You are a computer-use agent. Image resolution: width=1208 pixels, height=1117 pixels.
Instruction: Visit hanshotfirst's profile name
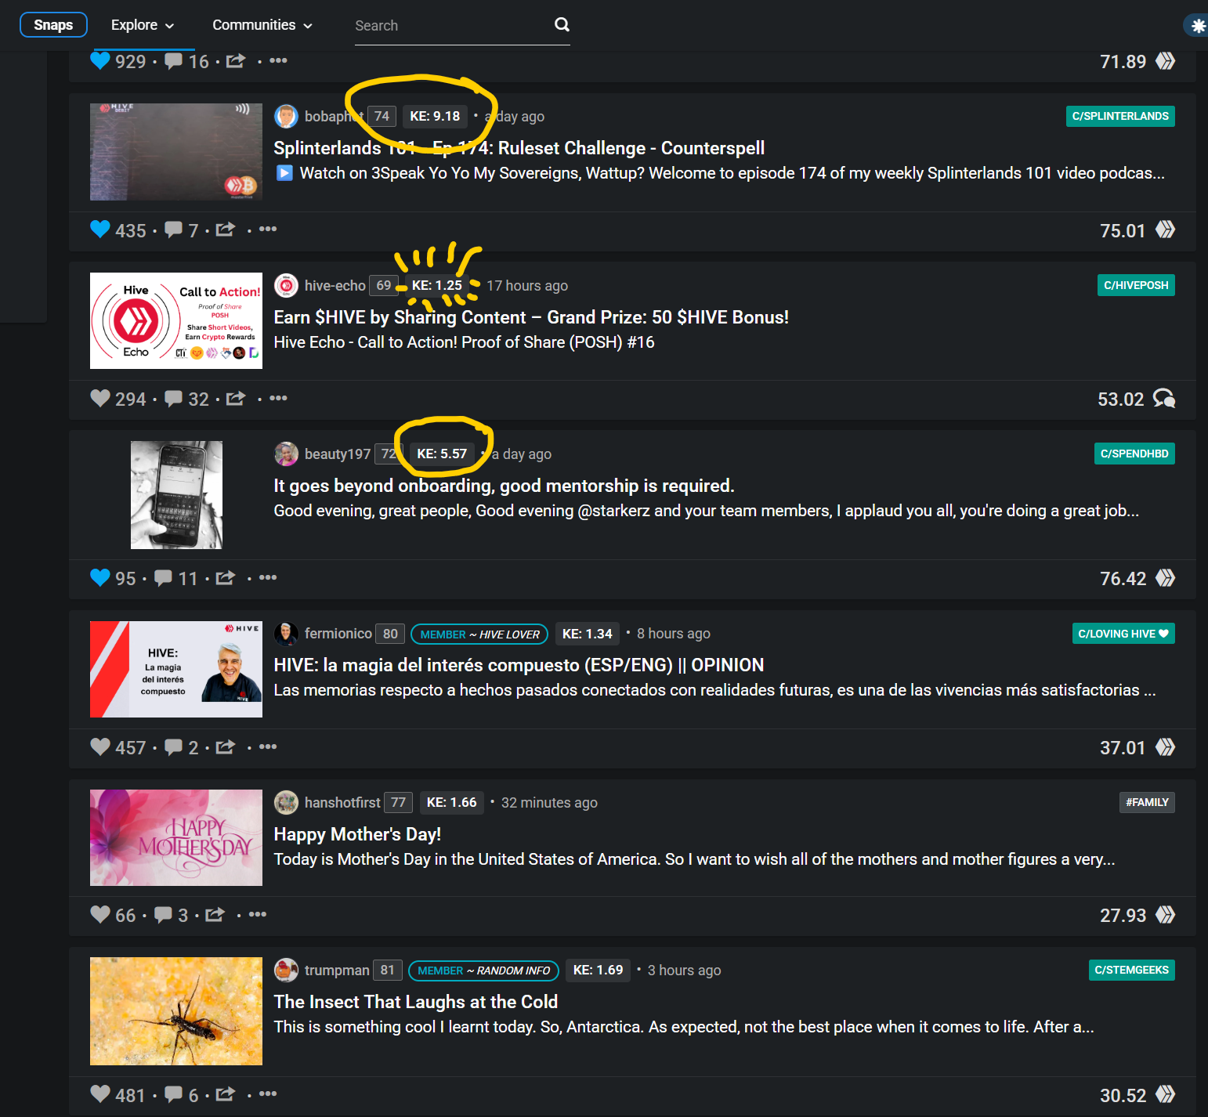(x=342, y=803)
